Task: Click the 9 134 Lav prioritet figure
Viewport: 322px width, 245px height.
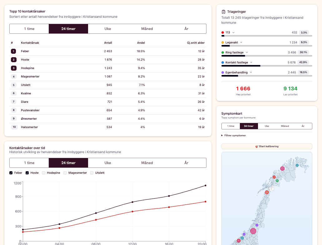Action: click(290, 88)
